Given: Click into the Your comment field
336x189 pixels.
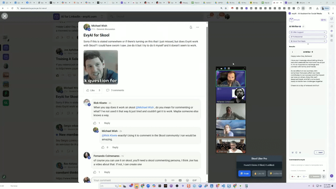Looking at the screenshot, I should 128,180.
